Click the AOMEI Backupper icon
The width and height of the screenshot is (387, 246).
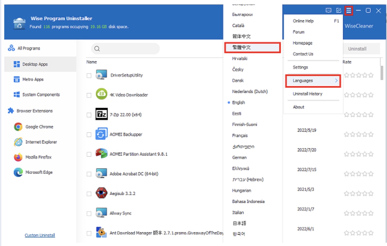tap(101, 134)
